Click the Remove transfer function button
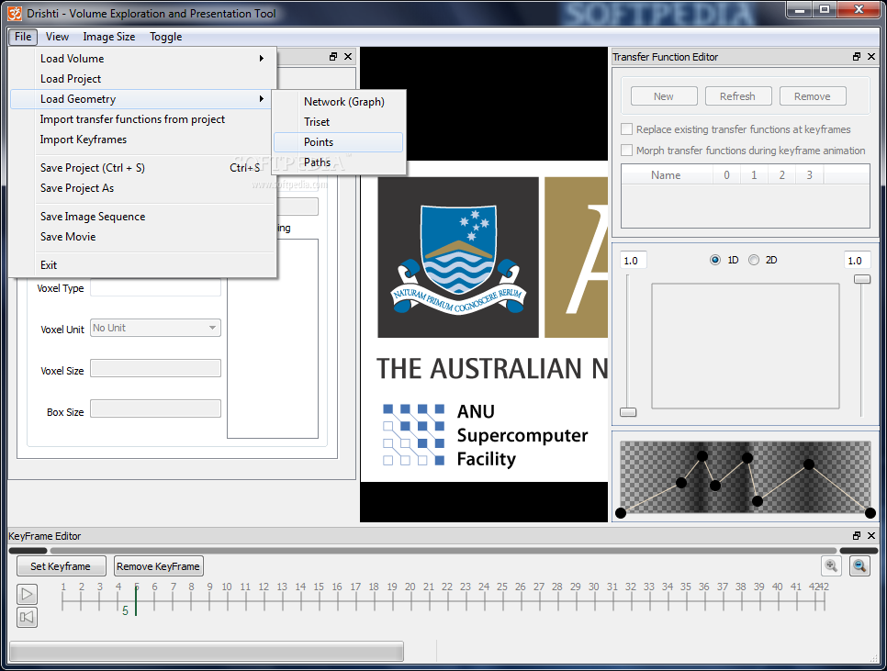This screenshot has height=671, width=887. tap(813, 96)
